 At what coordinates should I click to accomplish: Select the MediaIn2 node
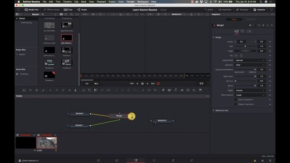point(79,114)
